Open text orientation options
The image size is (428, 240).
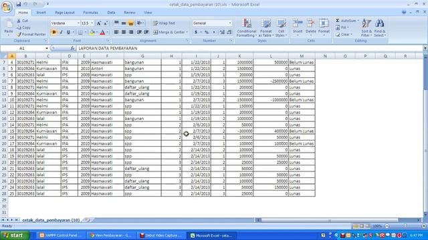(x=140, y=23)
